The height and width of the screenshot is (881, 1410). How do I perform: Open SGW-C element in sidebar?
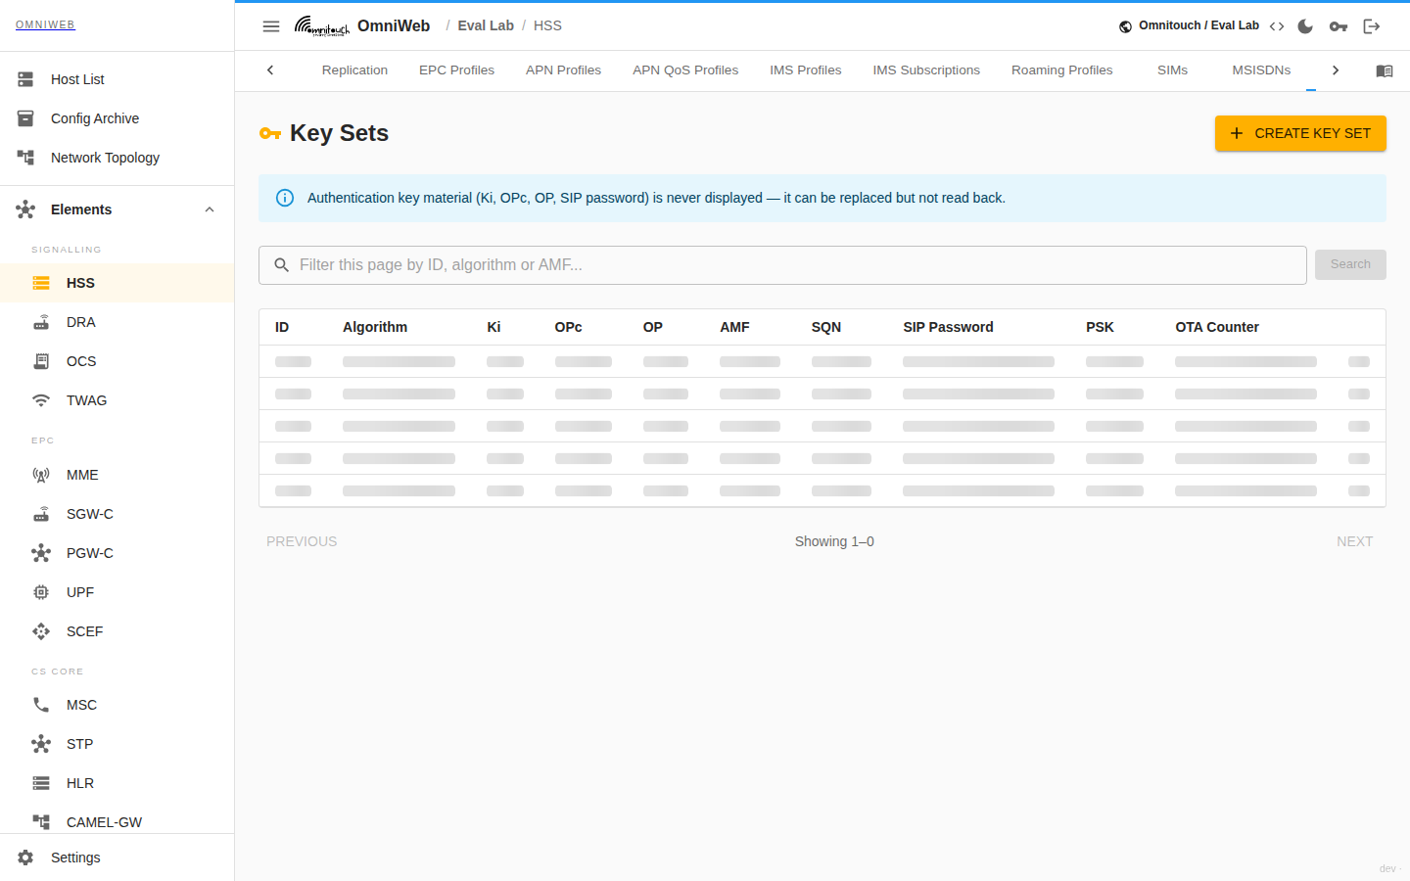117,514
